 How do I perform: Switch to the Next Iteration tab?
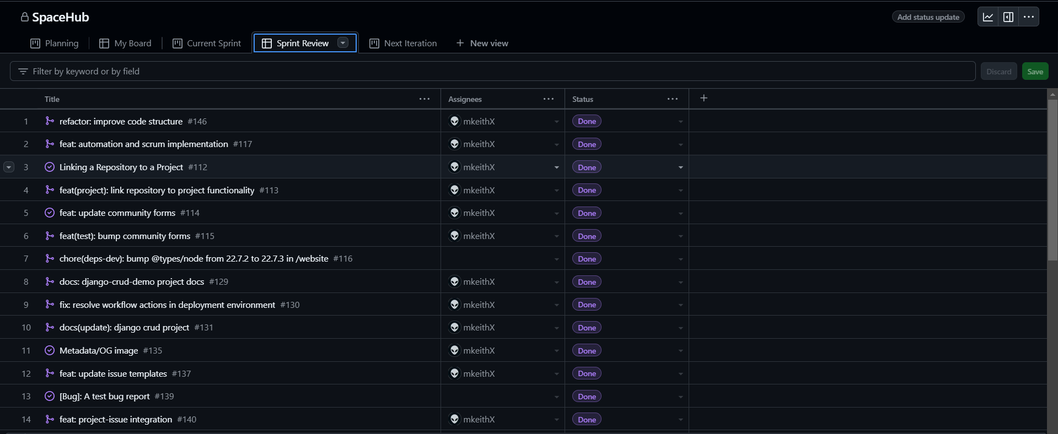coord(403,44)
